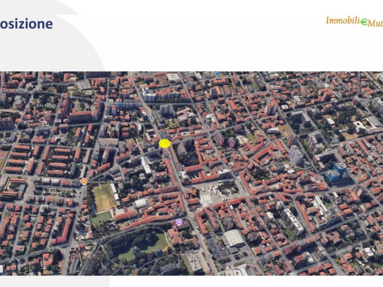The image size is (383, 287).
Task: Click the Immobili logo text
Action: pos(343,21)
